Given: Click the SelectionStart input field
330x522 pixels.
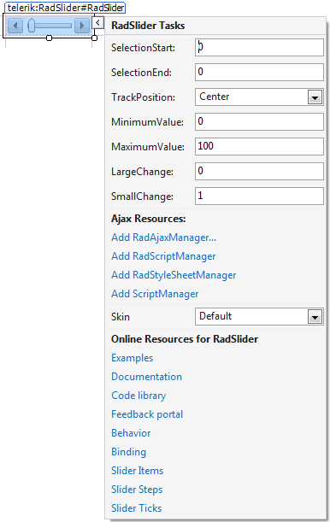Looking at the screenshot, I should pos(259,47).
